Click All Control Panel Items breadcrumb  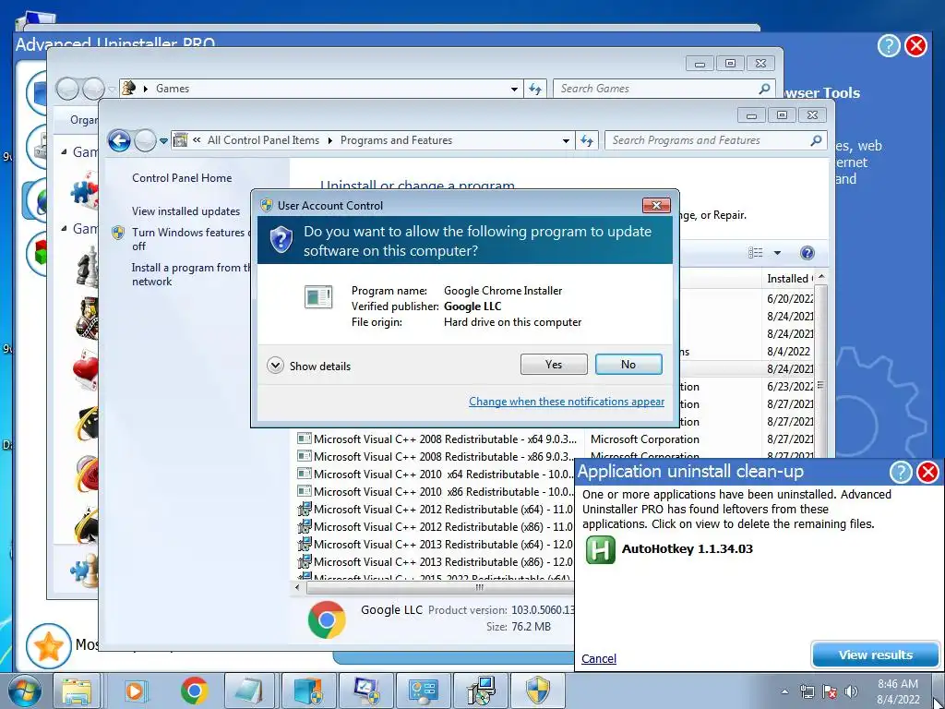pos(263,140)
